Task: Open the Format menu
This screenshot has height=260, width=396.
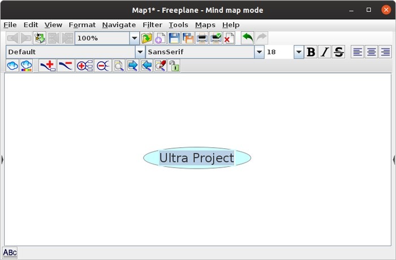Action: [x=82, y=25]
